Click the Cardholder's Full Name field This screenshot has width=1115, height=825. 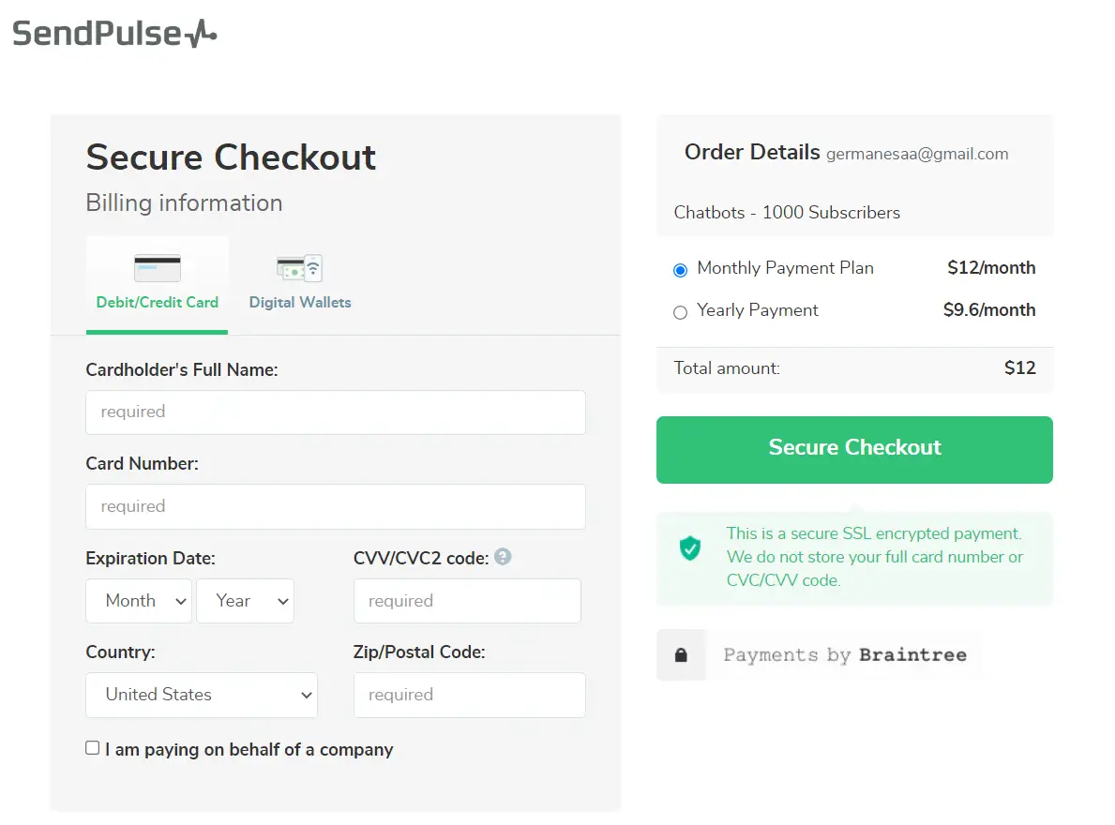[x=336, y=412]
